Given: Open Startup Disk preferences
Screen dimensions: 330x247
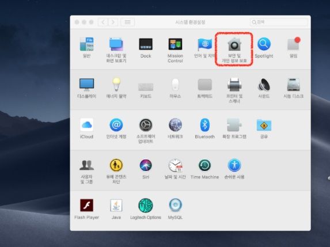Looking at the screenshot, I should point(294,85).
